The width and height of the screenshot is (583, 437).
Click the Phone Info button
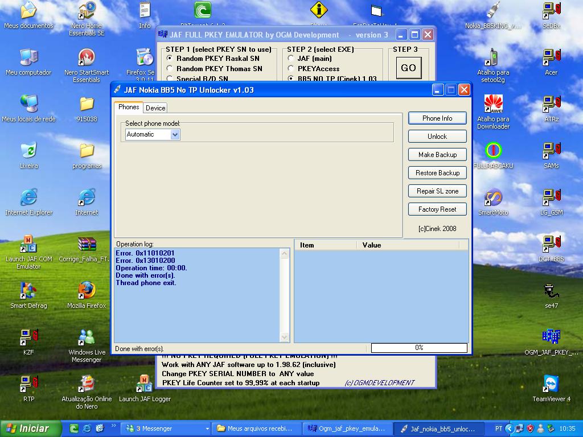tap(437, 118)
